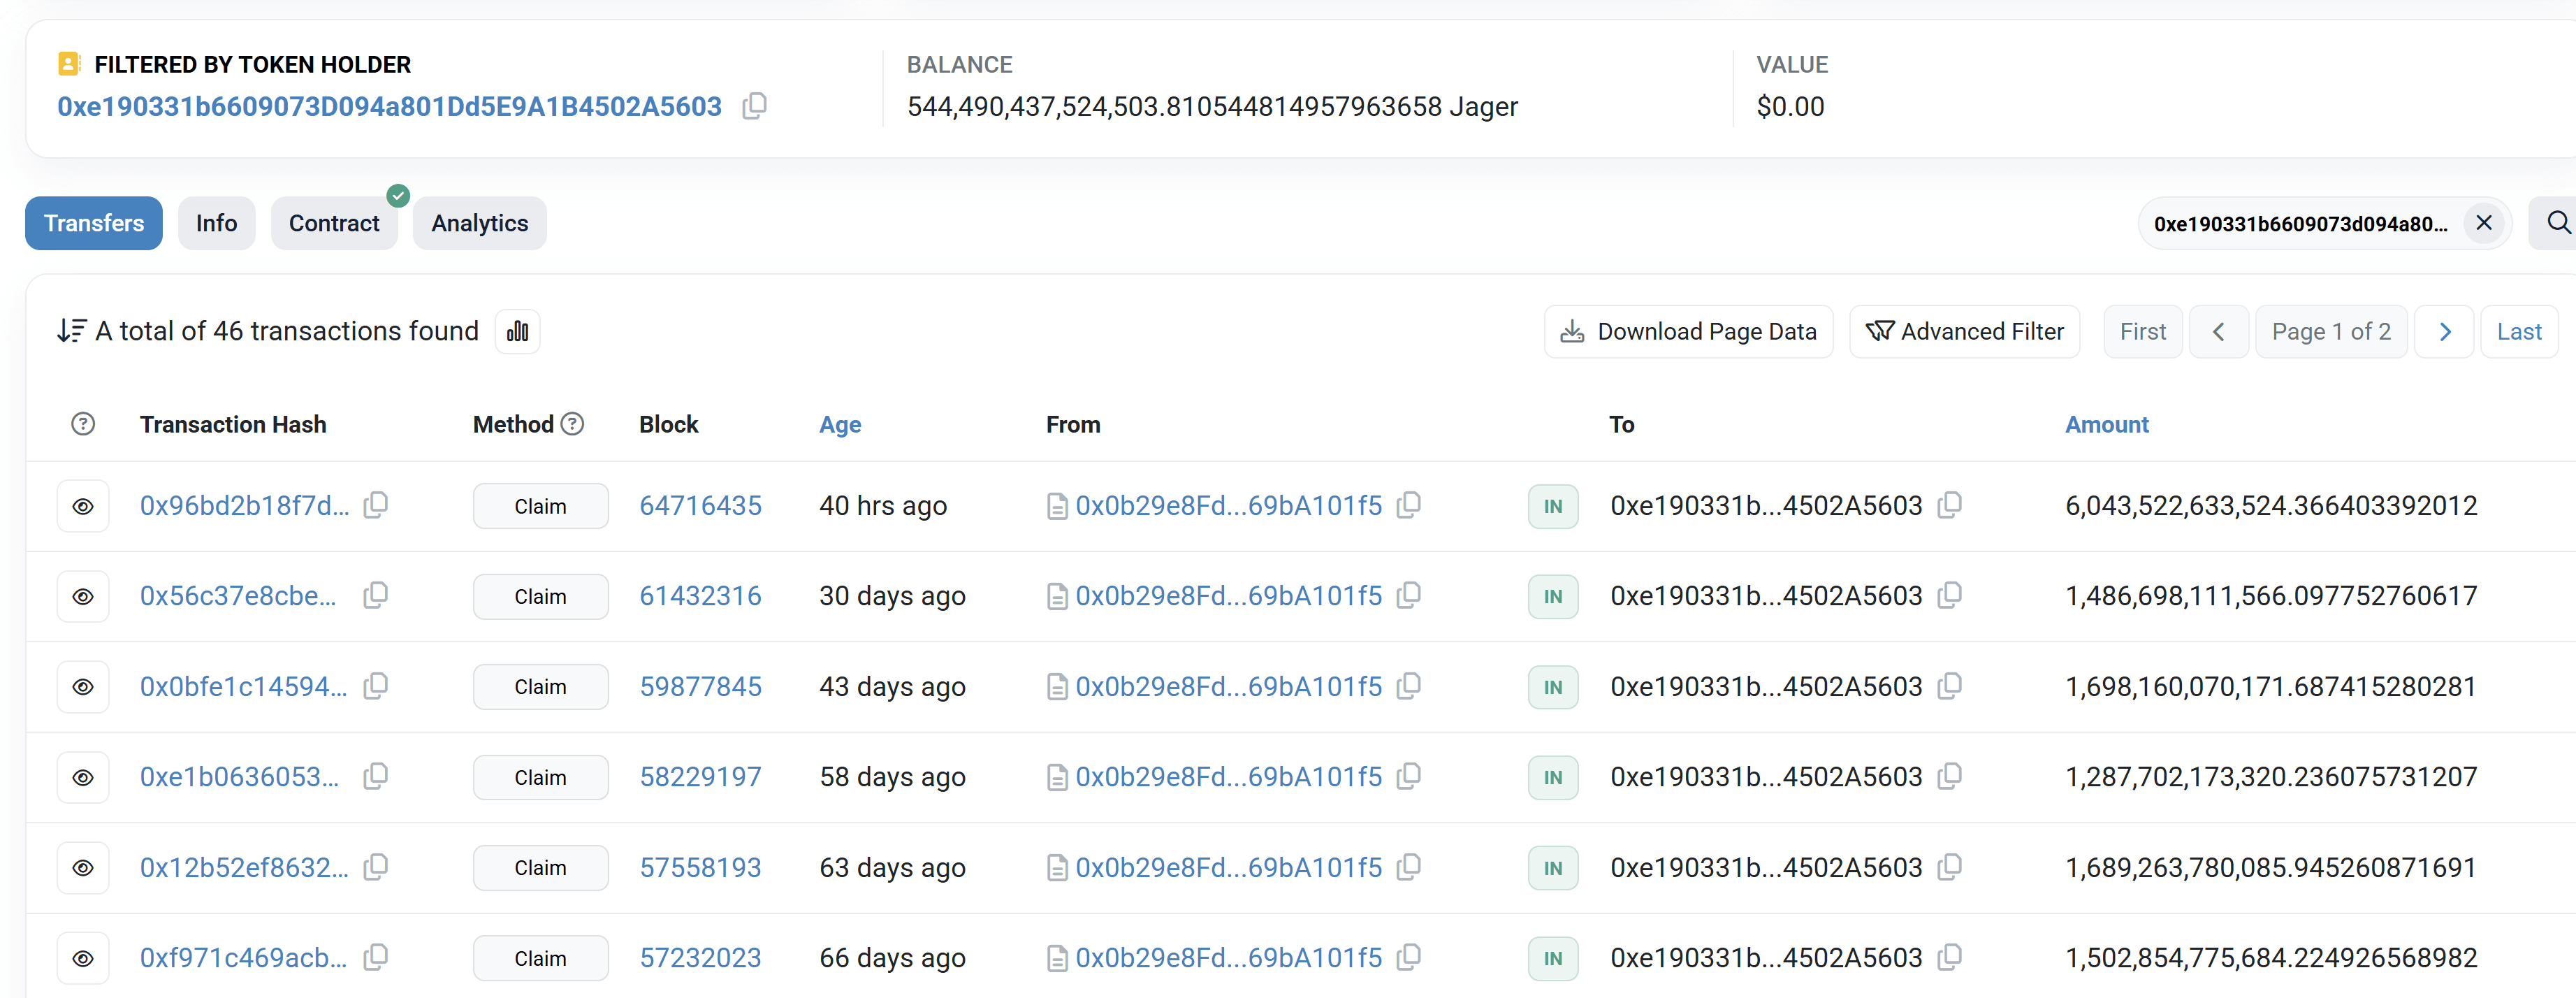Copy To address in the 40 hrs ago row
The image size is (2576, 998).
coord(1949,506)
